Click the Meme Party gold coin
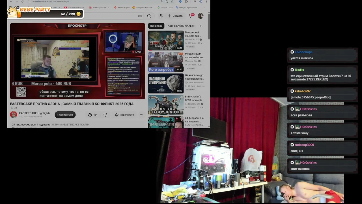Viewport: 362px width, 204px height. click(x=79, y=14)
